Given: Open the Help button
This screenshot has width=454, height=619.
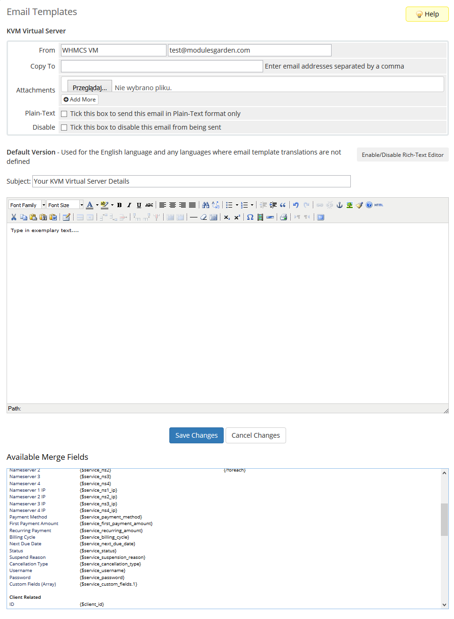Looking at the screenshot, I should click(427, 14).
